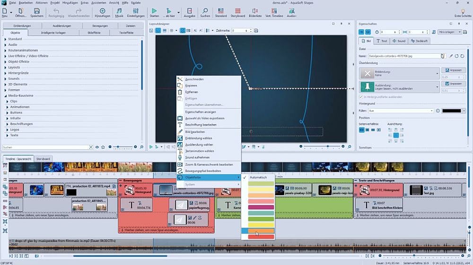Click the Storyboard view icon in toolbar

coord(237,11)
